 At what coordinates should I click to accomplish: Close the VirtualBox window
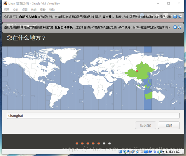pyautogui.click(x=179, y=4)
